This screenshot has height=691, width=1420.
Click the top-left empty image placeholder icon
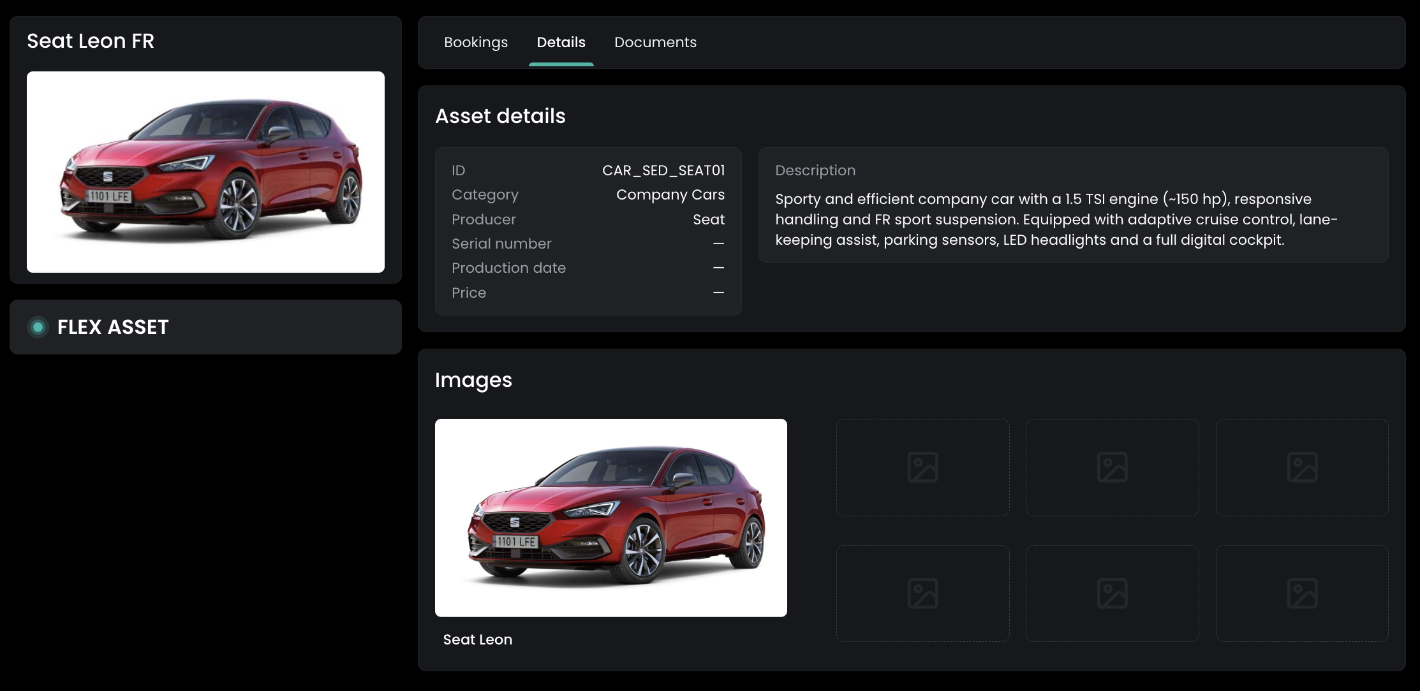922,467
